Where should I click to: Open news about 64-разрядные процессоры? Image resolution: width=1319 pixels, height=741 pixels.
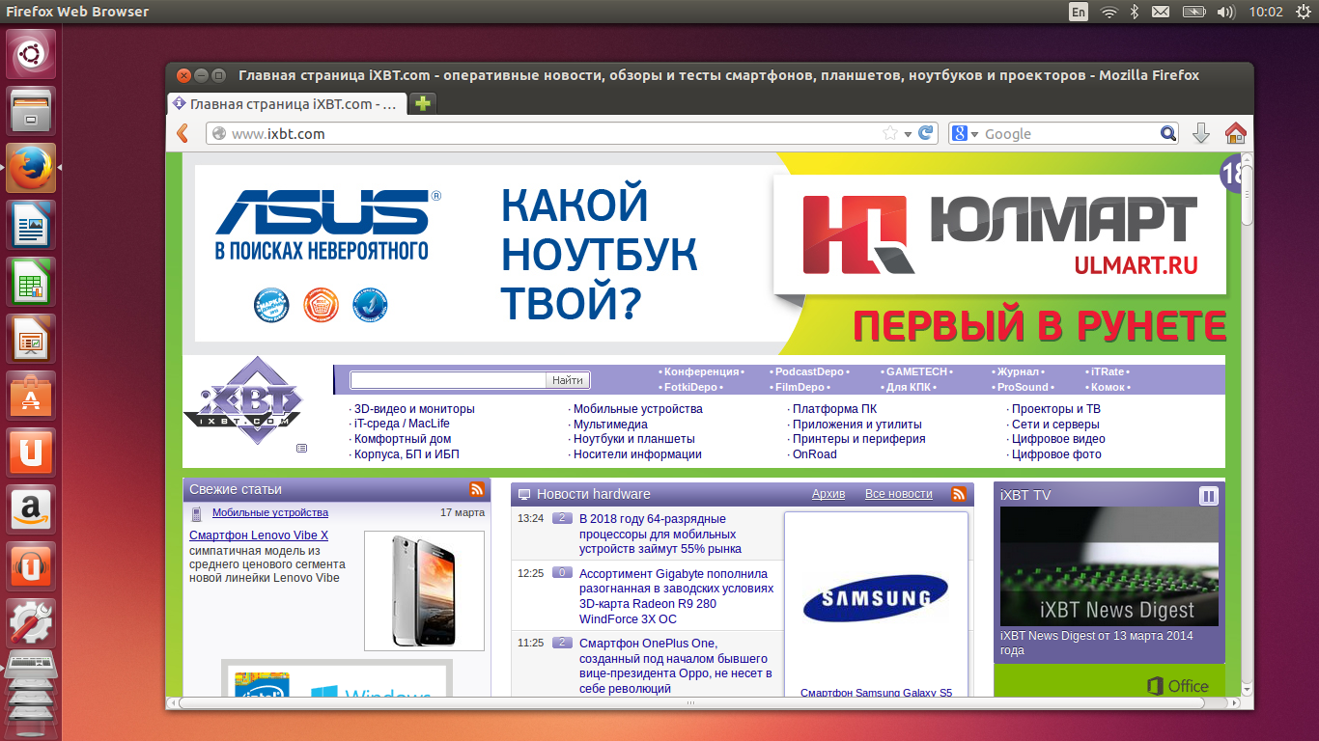click(x=660, y=534)
